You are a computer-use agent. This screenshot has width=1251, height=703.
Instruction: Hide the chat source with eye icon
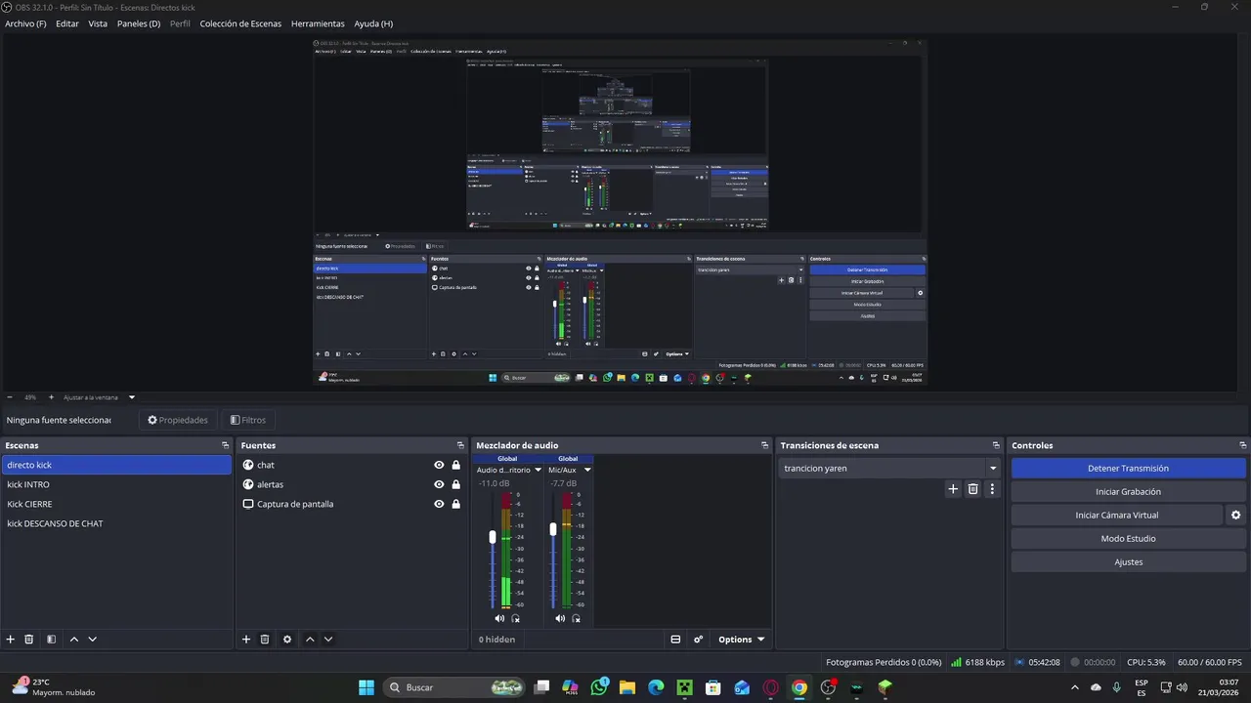439,465
